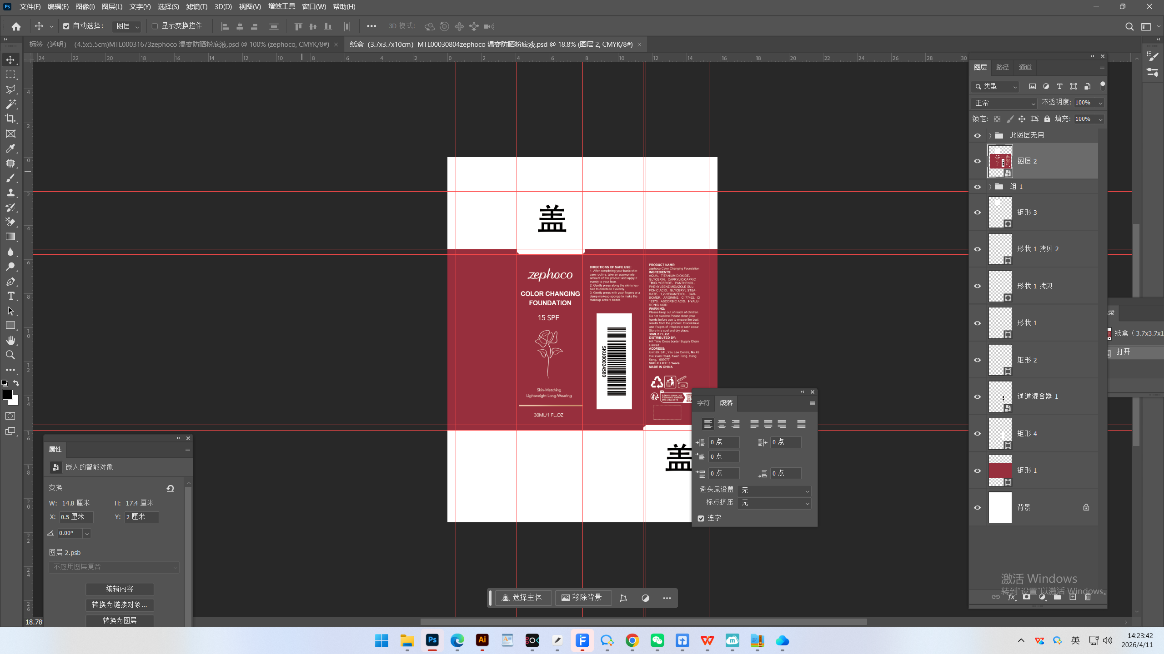Select the Move tool in the toolbox
This screenshot has width=1164, height=654.
(10, 60)
